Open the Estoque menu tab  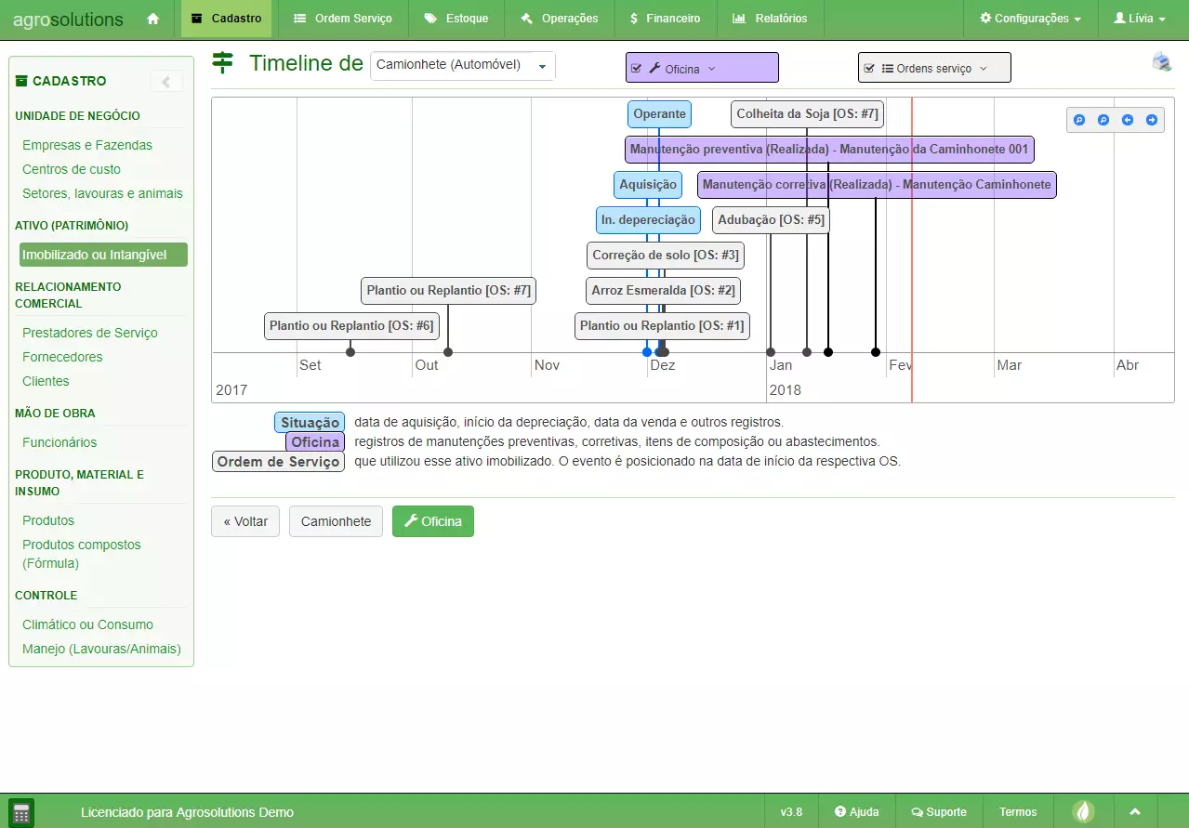click(x=456, y=19)
